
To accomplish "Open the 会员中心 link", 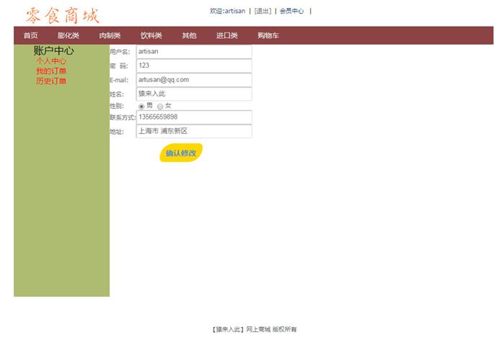I will [291, 12].
